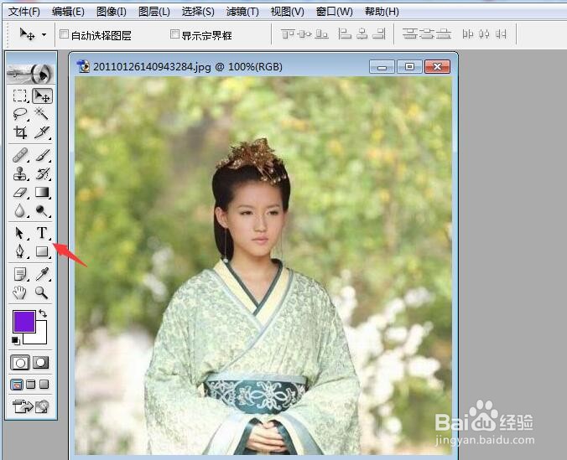Screen dimensions: 567x460
Task: Select the Blur tool
Action: pyautogui.click(x=20, y=210)
